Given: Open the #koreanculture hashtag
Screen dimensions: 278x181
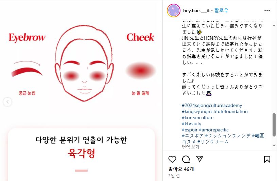Looking at the screenshot, I should (198, 117).
